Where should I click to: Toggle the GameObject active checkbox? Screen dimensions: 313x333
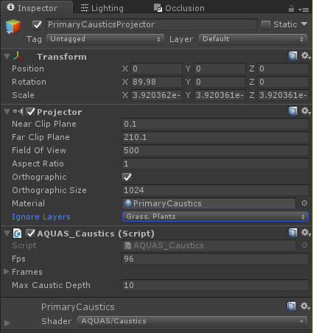click(x=37, y=25)
